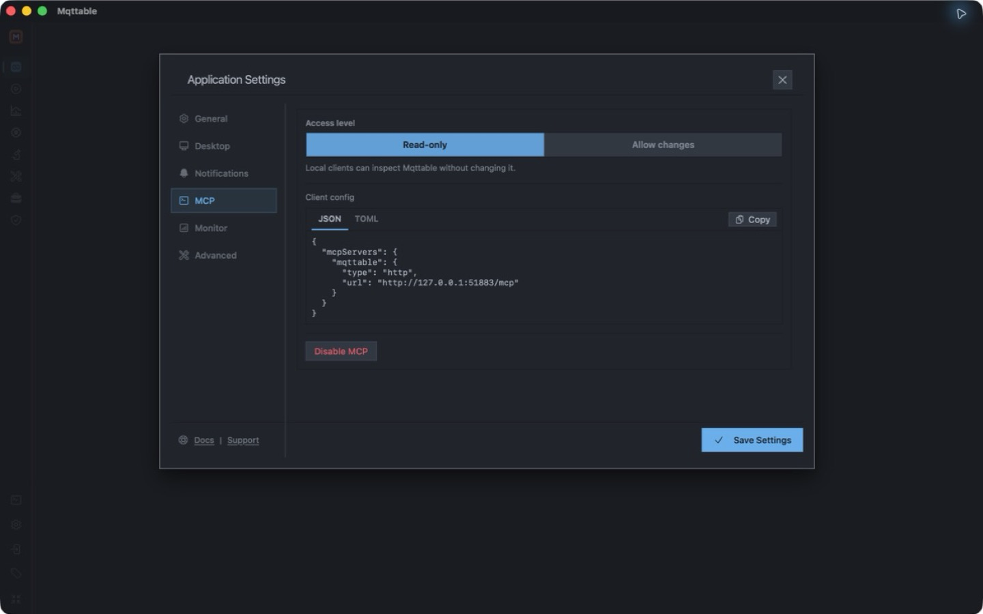The width and height of the screenshot is (983, 614).
Task: Open the Docs link
Action: 204,440
